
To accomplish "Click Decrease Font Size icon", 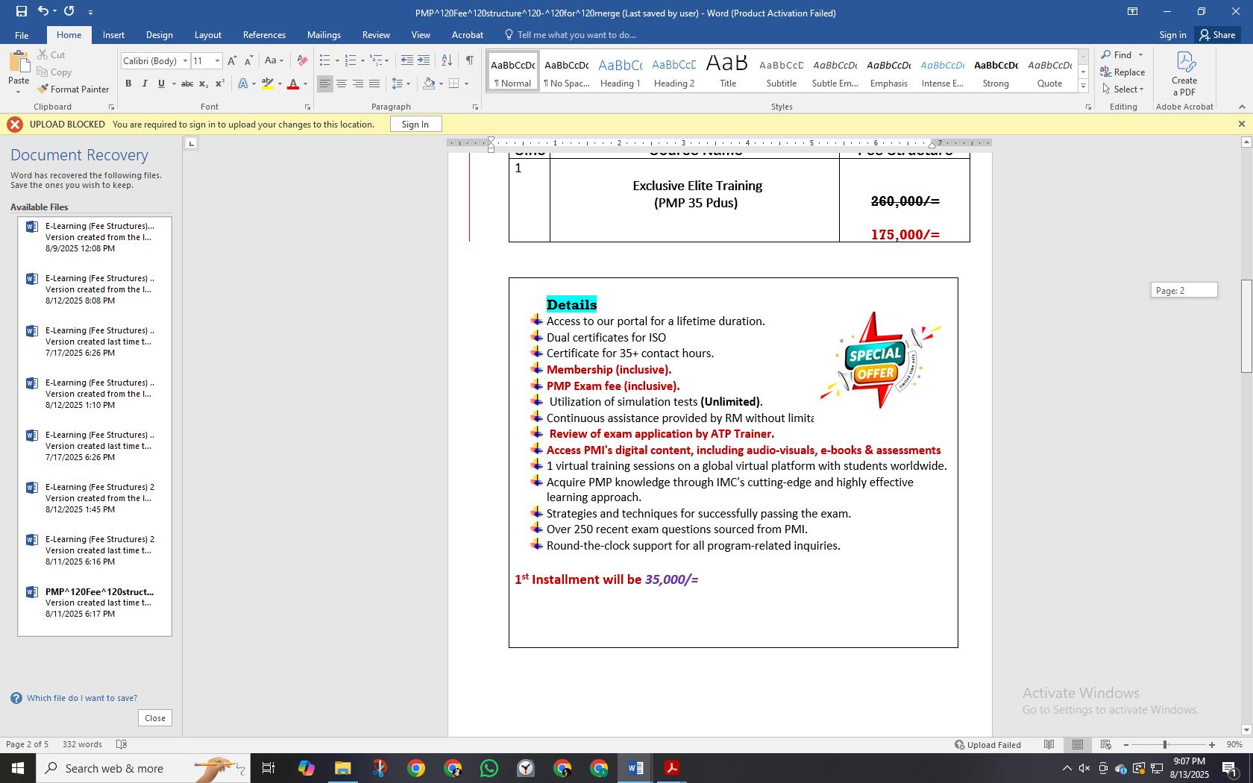I will coord(248,61).
